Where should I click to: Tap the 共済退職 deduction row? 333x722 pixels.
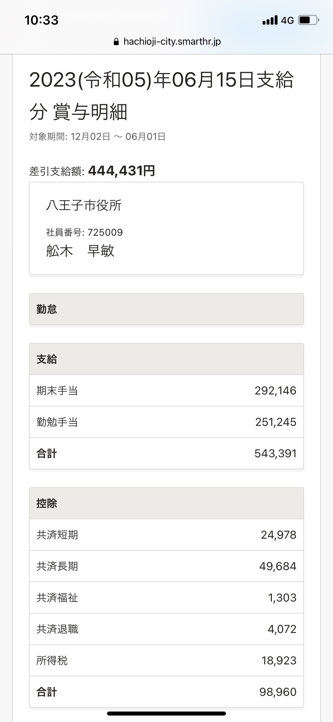click(166, 629)
